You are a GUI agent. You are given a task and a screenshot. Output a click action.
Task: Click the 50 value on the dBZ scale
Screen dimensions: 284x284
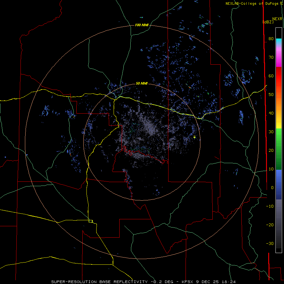271,95
